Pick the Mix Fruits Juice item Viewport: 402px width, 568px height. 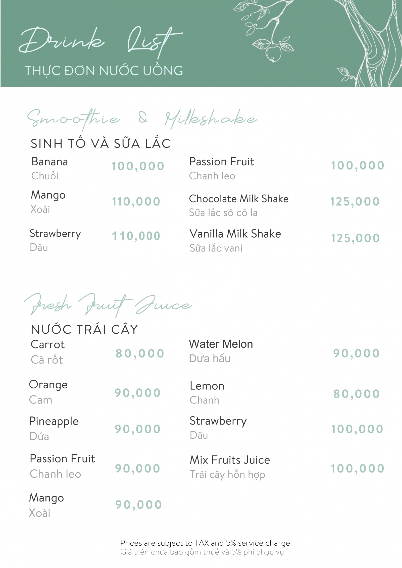click(230, 460)
